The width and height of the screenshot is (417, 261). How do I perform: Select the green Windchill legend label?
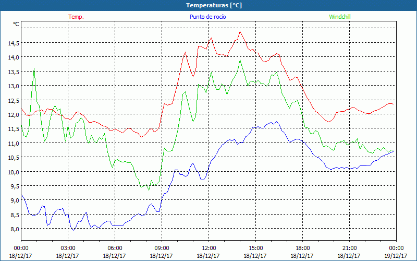tap(340, 17)
